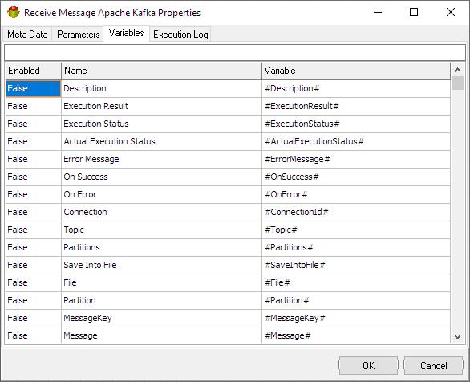This screenshot has width=470, height=382.
Task: Click the scrollbar up arrow
Action: pyautogui.click(x=457, y=70)
